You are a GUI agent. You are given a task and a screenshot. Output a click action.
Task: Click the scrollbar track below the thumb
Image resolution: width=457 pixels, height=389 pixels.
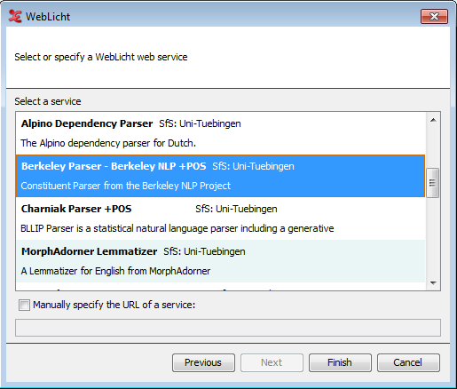[x=433, y=237]
